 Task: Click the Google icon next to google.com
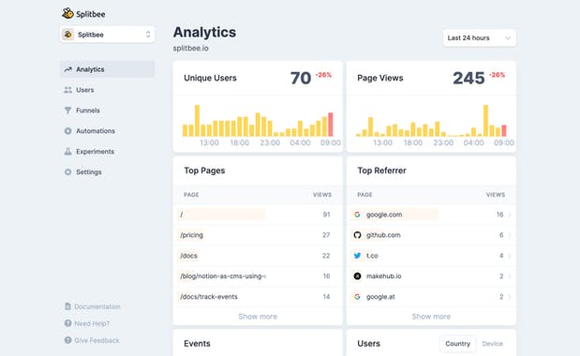pyautogui.click(x=357, y=215)
